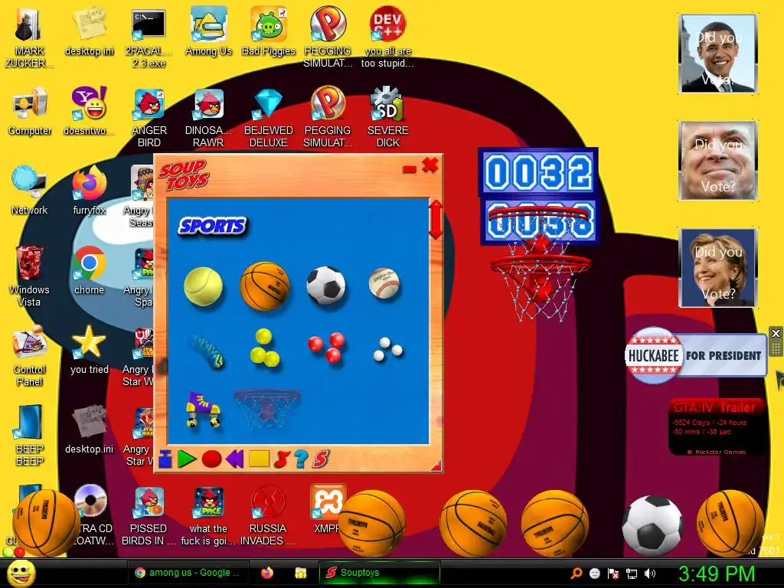The height and width of the screenshot is (588, 784).
Task: Select the BEEP BEEP desktop icon
Action: tap(30, 436)
